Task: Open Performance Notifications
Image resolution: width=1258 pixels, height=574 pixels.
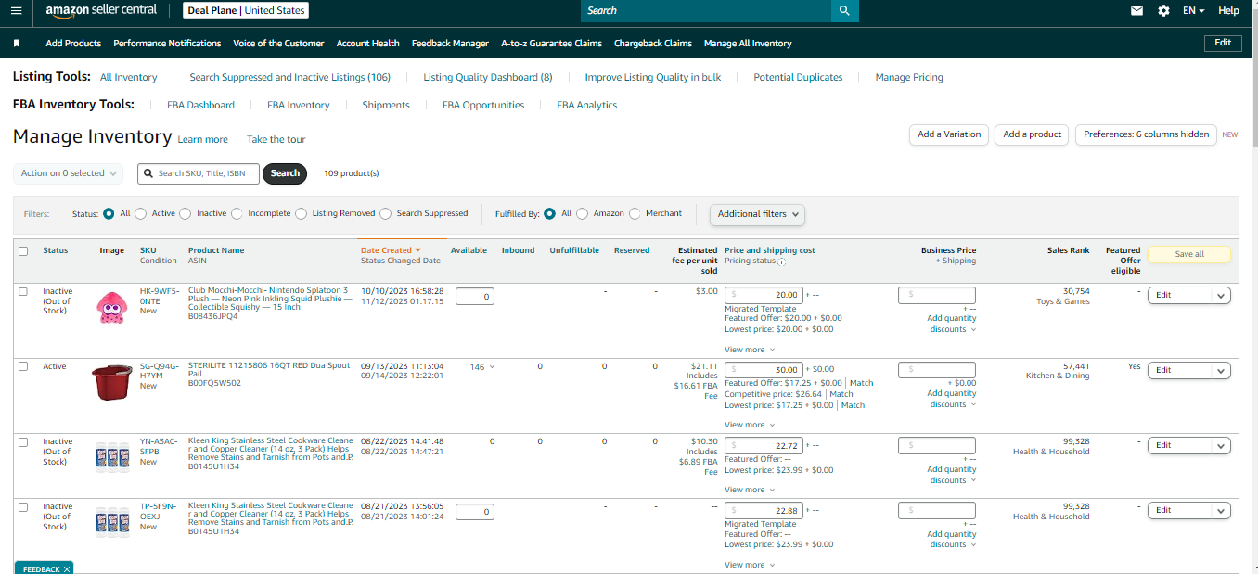Action: click(167, 44)
